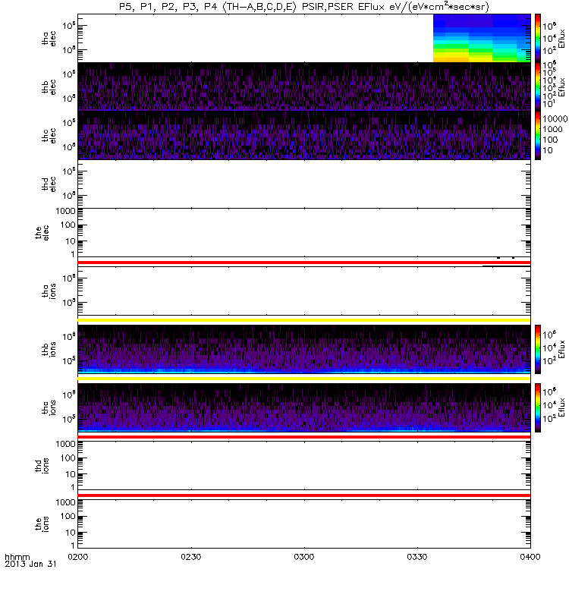Click the Eflux label beside tha elec color bar
569x607 pixels.
point(561,39)
